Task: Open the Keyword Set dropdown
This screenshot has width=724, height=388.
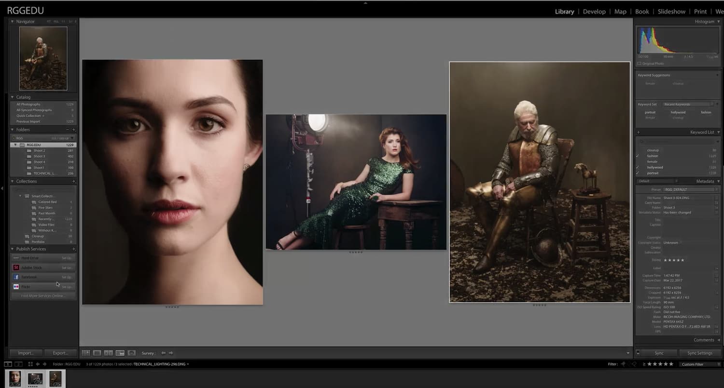Action: pos(687,104)
